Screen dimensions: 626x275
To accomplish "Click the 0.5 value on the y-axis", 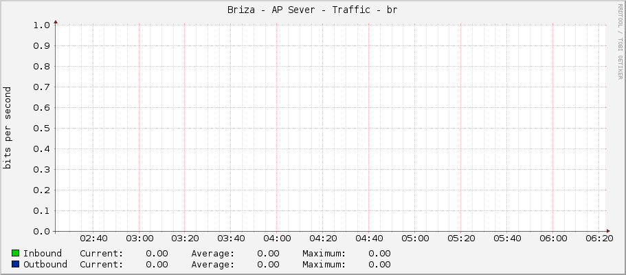I will [x=41, y=129].
